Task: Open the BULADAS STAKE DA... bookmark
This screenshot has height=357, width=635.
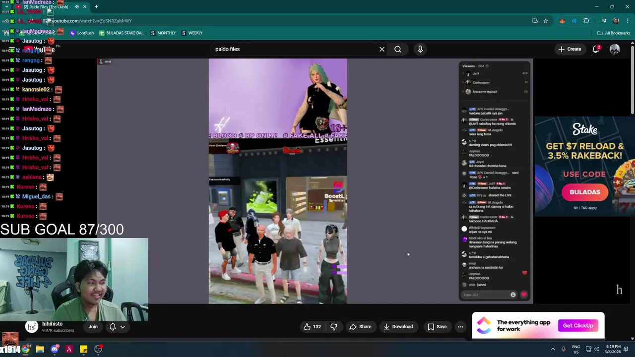Action: (122, 33)
